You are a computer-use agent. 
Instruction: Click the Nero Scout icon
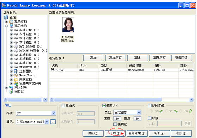coord(16,75)
